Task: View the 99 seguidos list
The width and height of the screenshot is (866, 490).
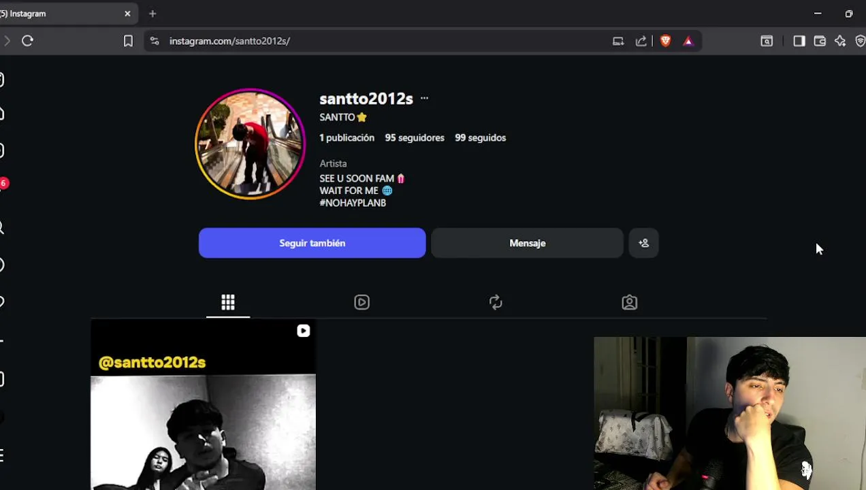Action: pyautogui.click(x=480, y=137)
